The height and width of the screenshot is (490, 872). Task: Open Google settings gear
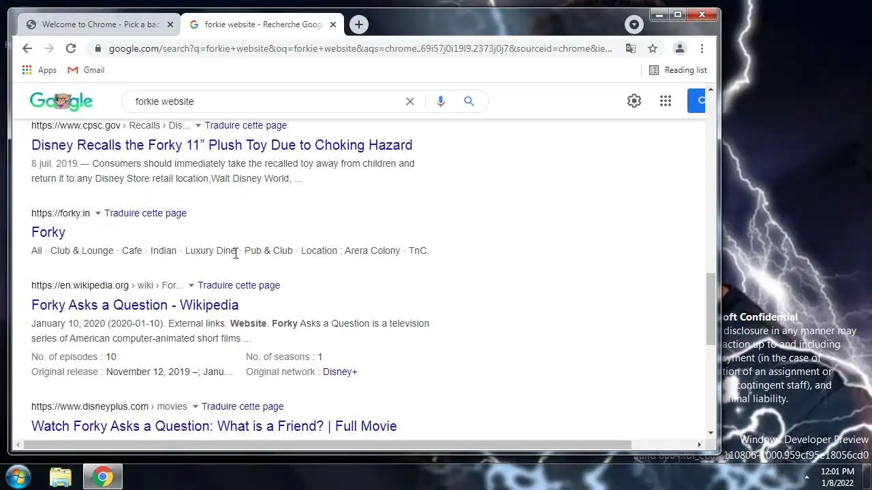pyautogui.click(x=634, y=101)
